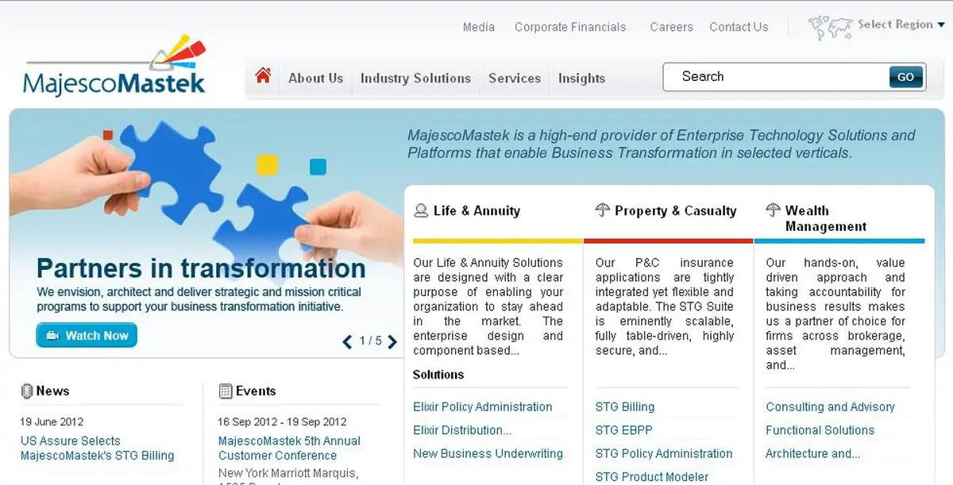Click the 'Solutions' subheading under Life & Annuity
The image size is (953, 485).
point(438,375)
